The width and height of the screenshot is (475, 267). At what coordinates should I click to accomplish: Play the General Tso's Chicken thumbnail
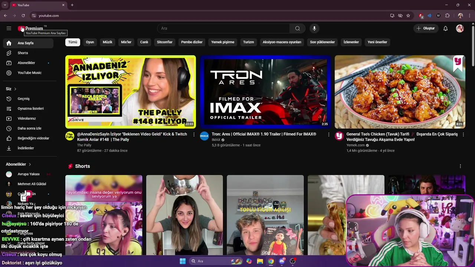[400, 92]
